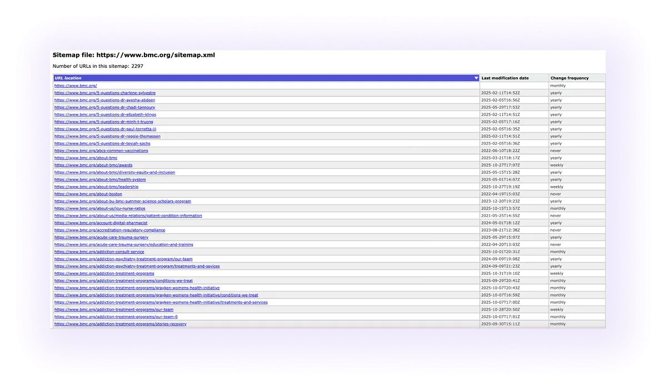
Task: Open the about-bmc/diversity-equity-and-inclusion link
Action: [114, 172]
